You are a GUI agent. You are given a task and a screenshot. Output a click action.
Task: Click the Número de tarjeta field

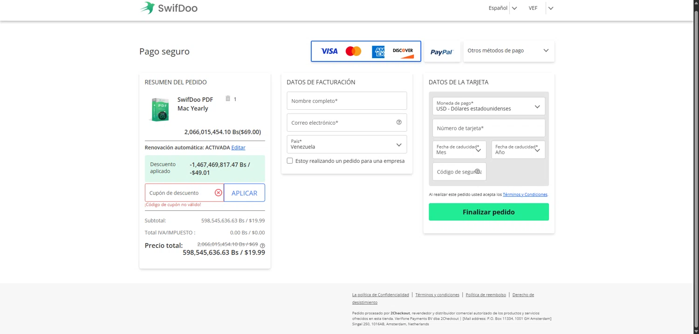pyautogui.click(x=489, y=128)
